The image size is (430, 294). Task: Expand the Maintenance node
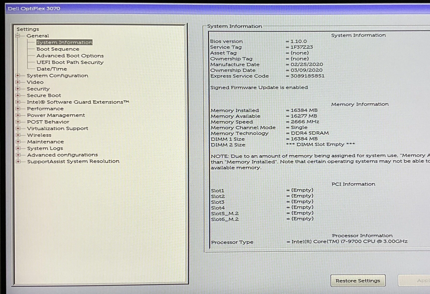pos(18,142)
